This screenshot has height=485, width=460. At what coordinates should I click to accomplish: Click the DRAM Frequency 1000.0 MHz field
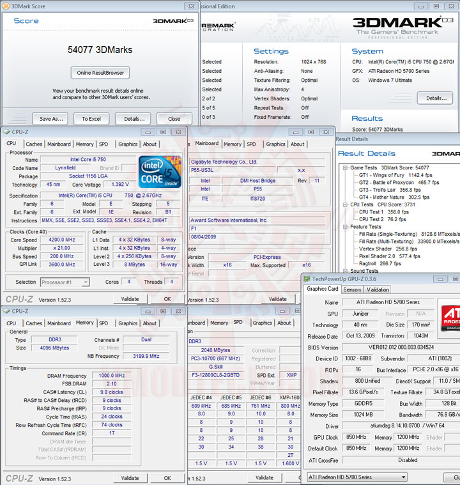click(x=112, y=376)
